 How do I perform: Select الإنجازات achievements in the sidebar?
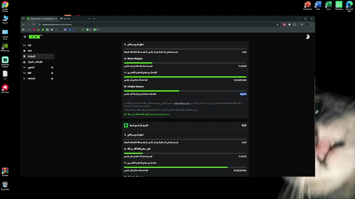(31, 56)
